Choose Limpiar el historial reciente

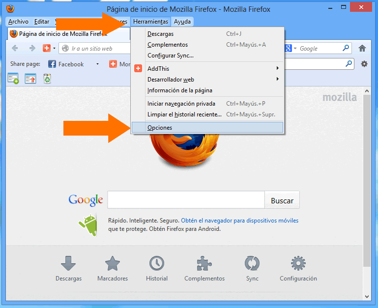tap(207, 114)
